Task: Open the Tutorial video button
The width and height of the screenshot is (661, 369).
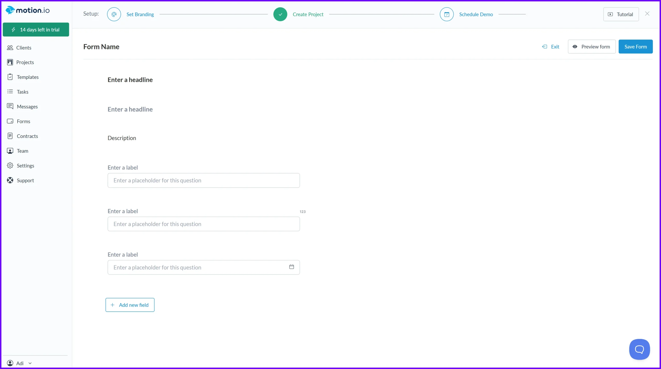Action: point(621,14)
